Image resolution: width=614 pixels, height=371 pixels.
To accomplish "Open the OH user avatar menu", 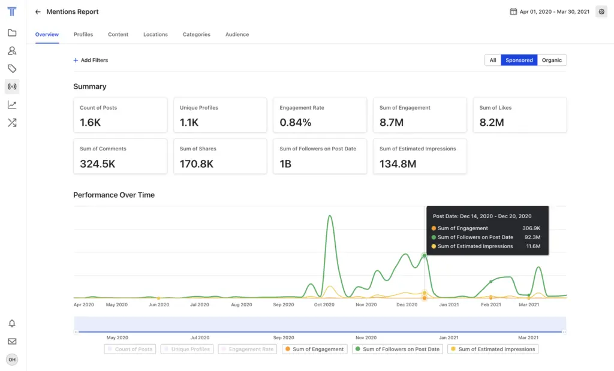I will (x=12, y=360).
